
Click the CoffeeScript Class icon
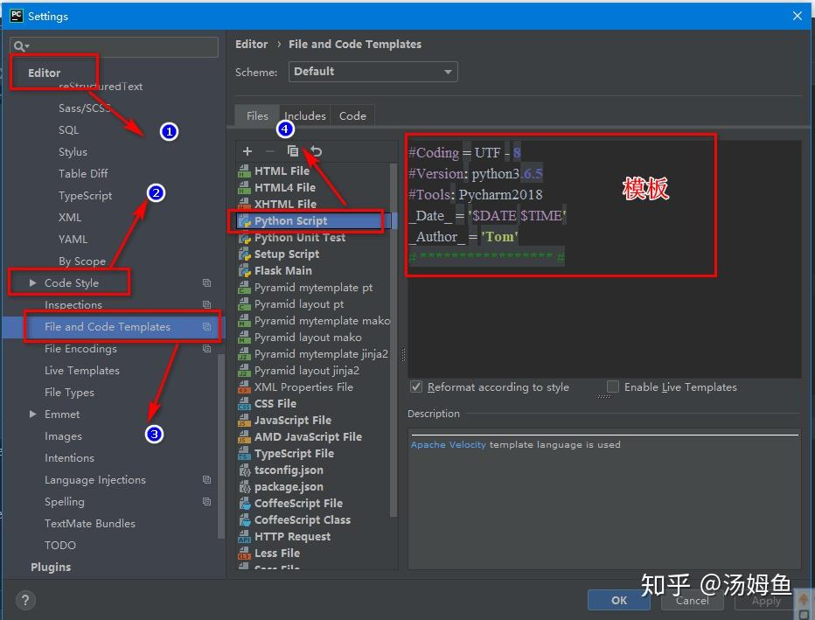point(244,520)
